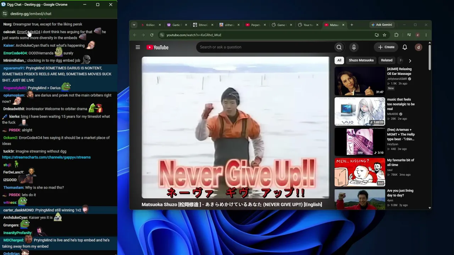
Task: Click chat username aguarama91
Action: click(x=14, y=68)
